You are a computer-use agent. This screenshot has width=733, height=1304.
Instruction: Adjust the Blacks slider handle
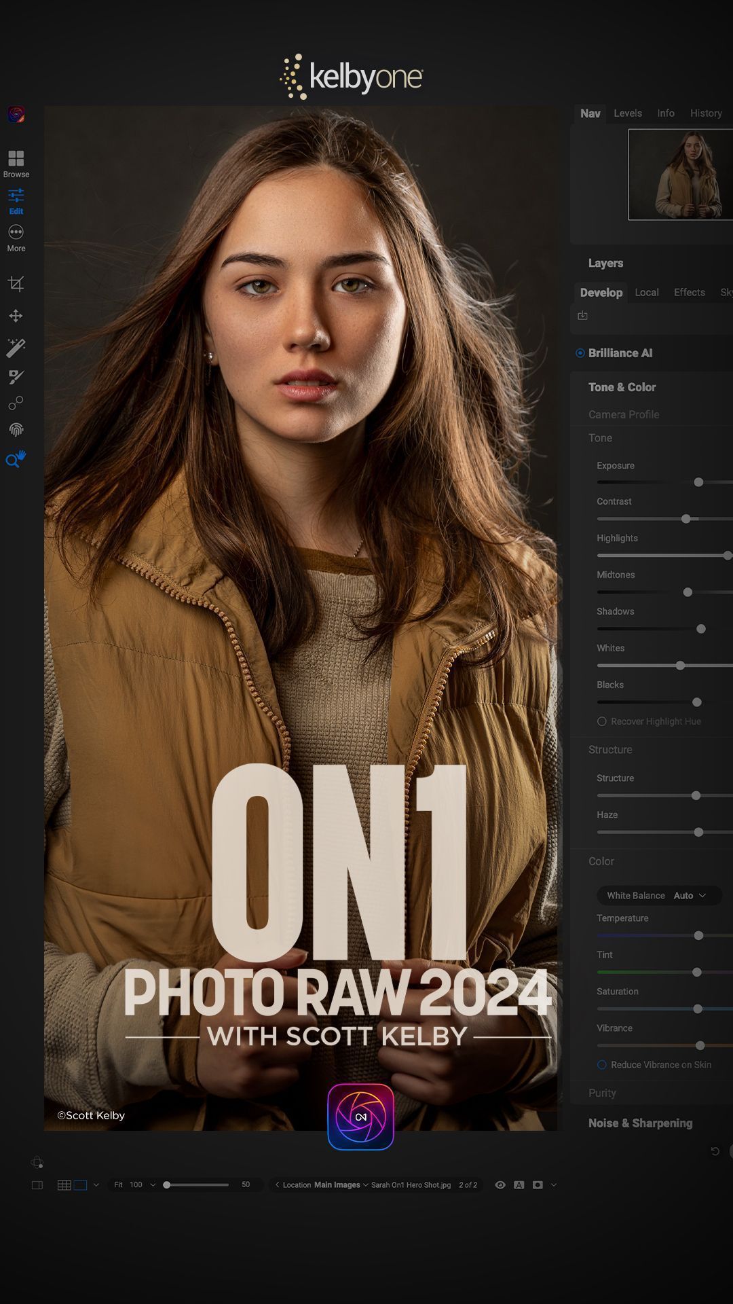pyautogui.click(x=696, y=702)
